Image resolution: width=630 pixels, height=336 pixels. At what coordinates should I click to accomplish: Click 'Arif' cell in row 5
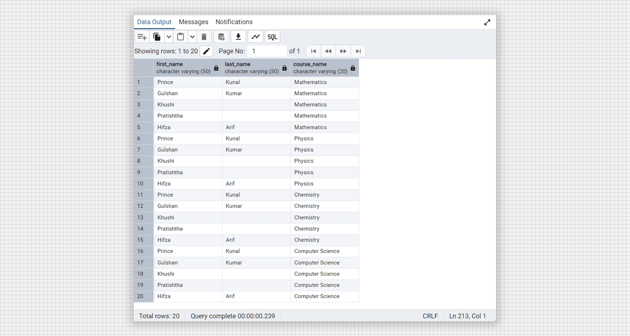pyautogui.click(x=256, y=127)
